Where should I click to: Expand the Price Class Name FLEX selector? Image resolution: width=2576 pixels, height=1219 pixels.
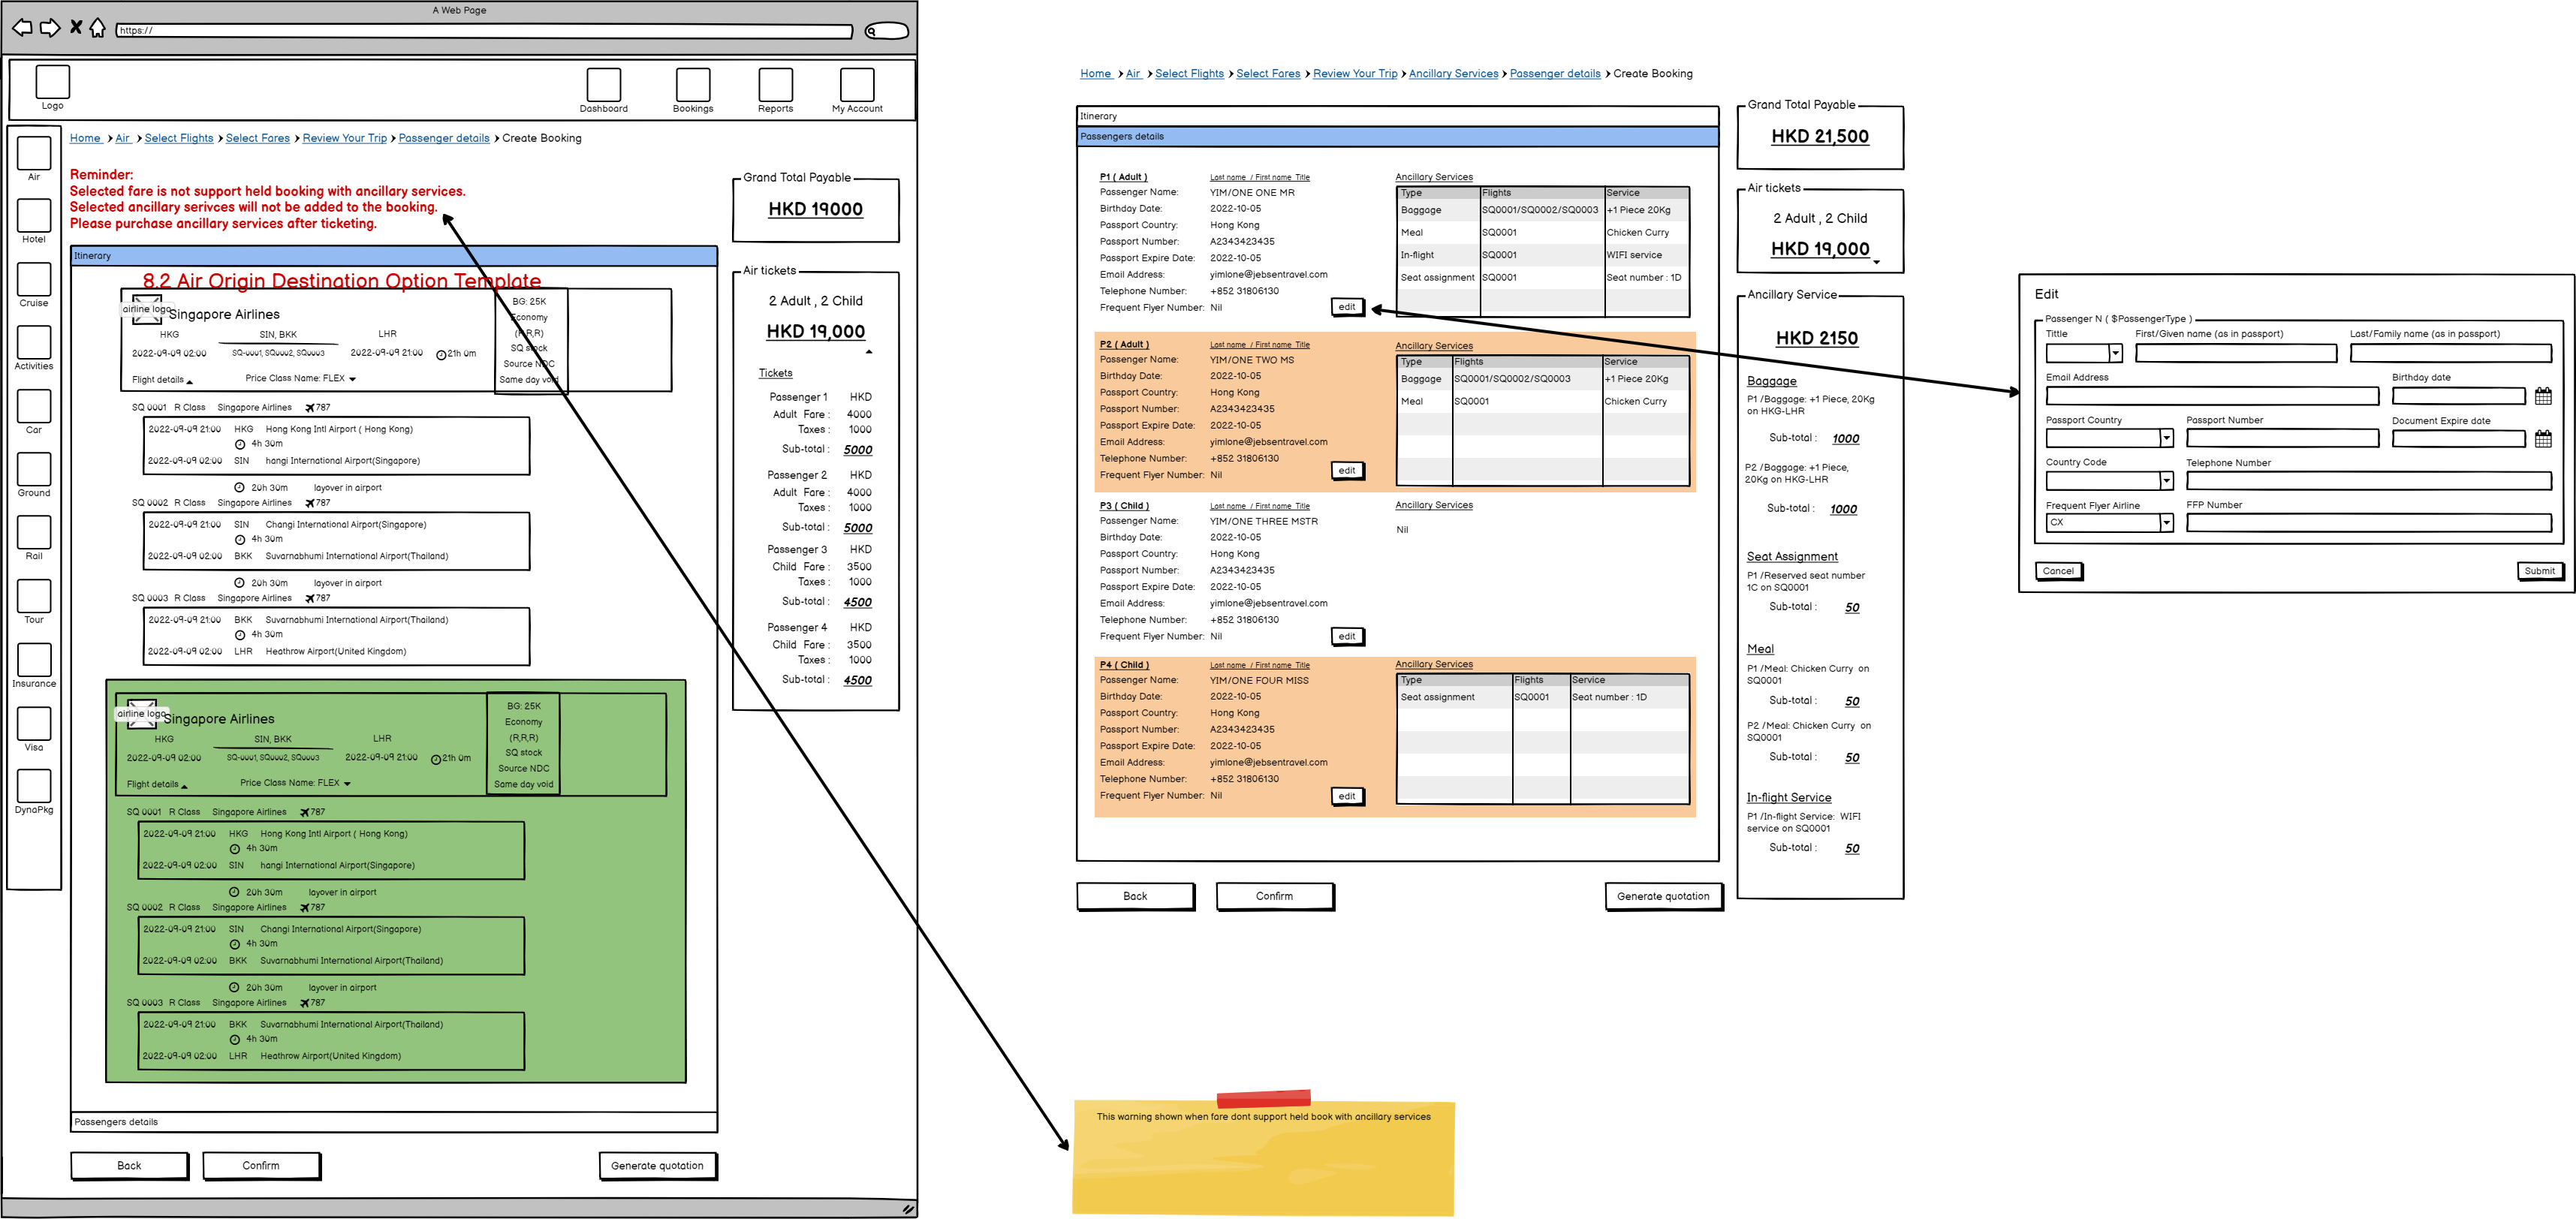coord(352,379)
